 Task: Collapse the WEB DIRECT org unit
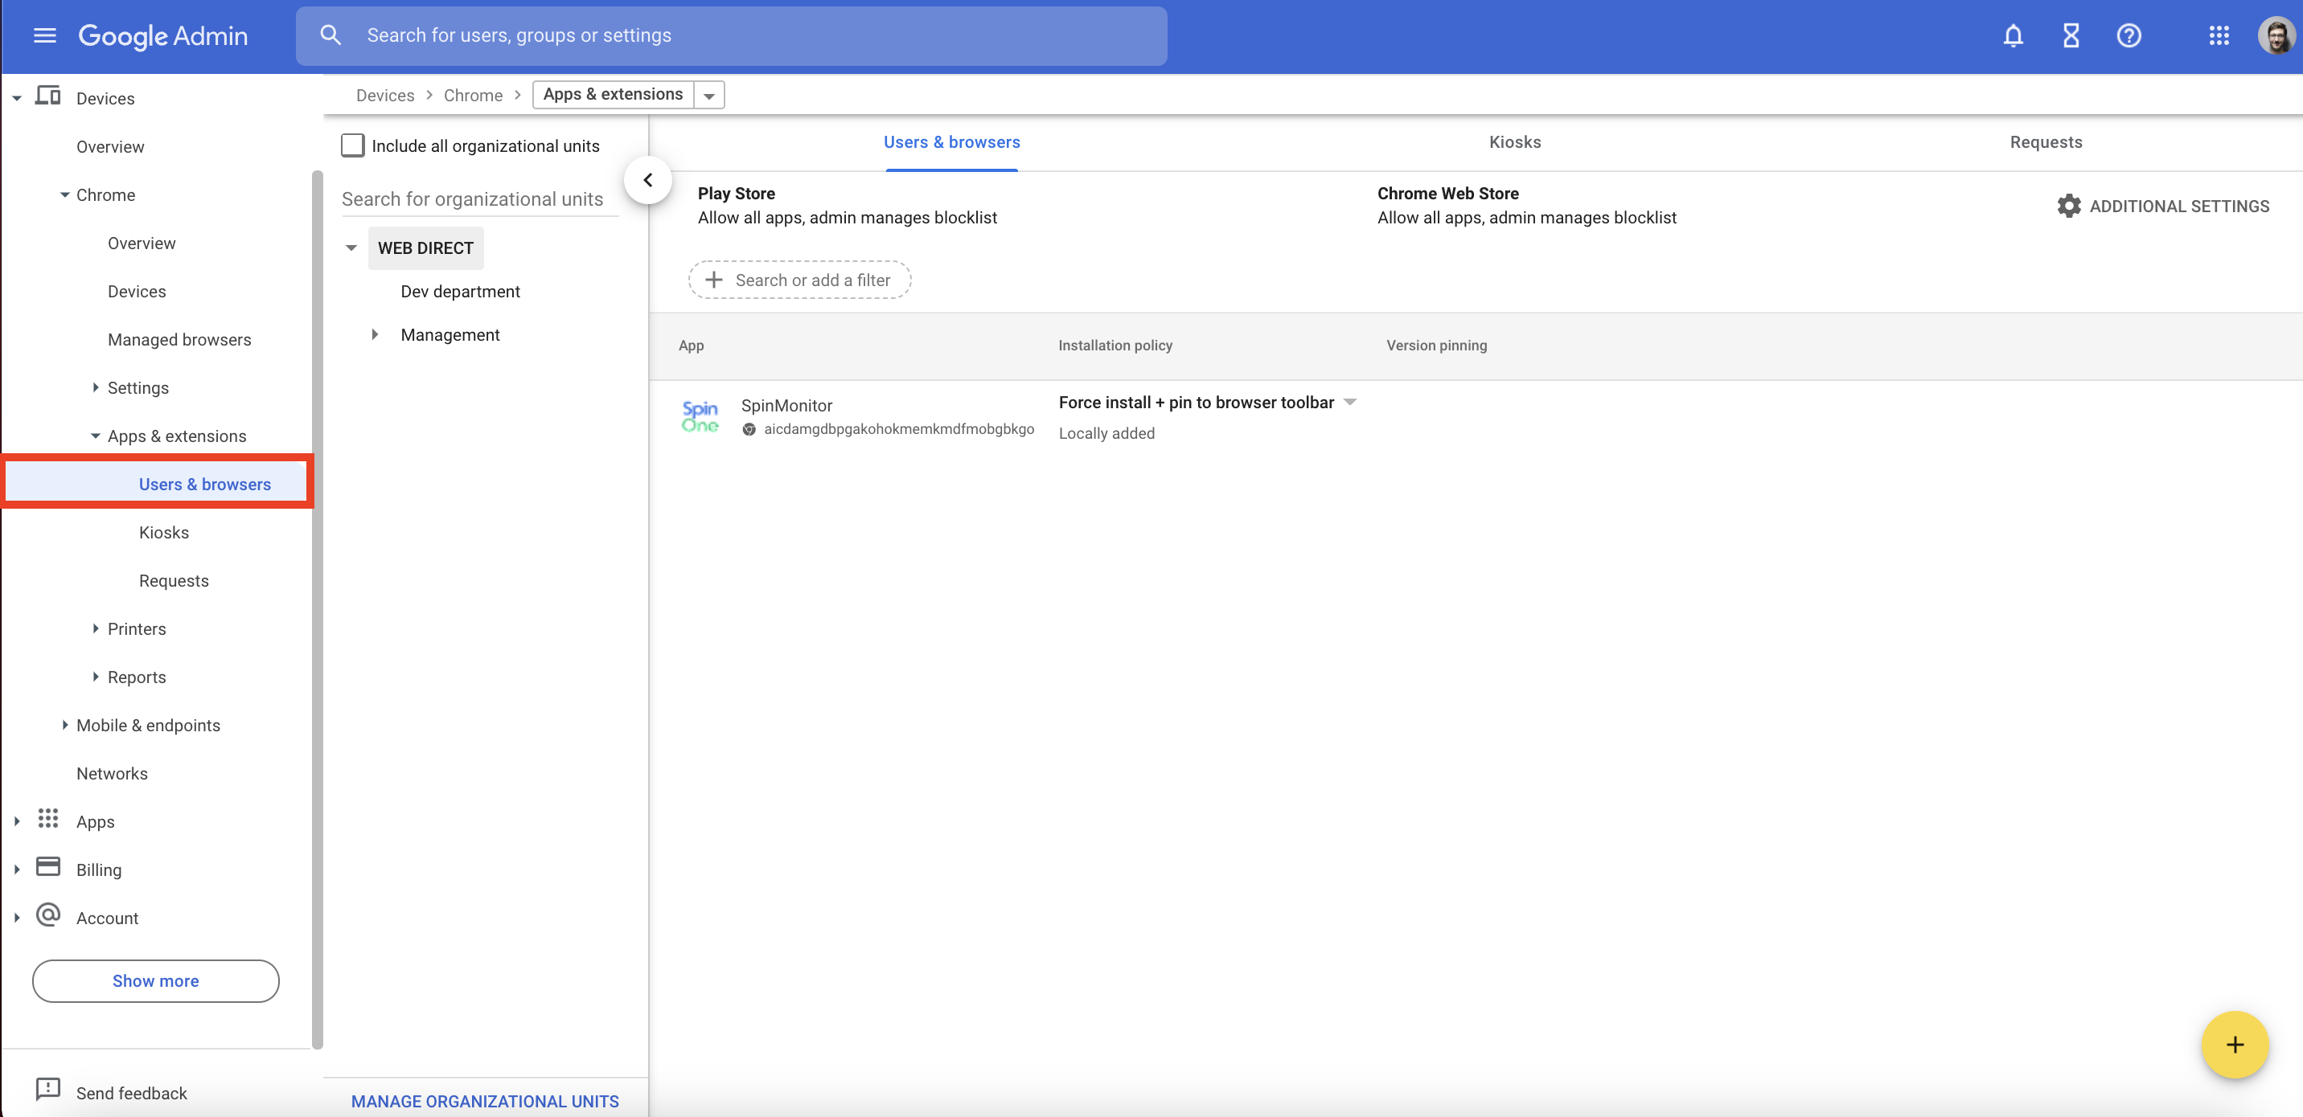[351, 248]
